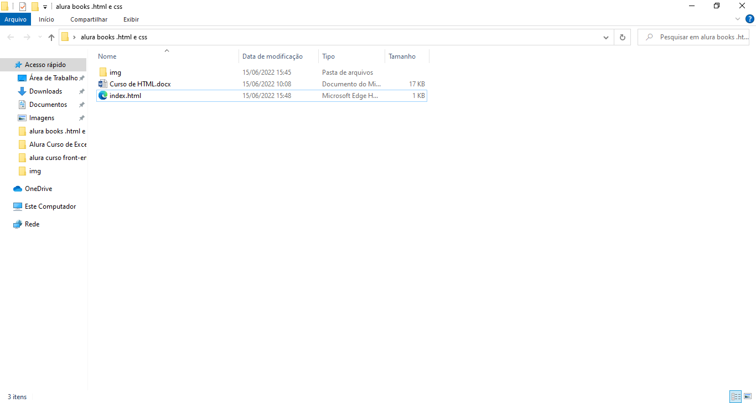
Task: Click the 'Pasta de arquivos' type cell
Action: (x=348, y=73)
